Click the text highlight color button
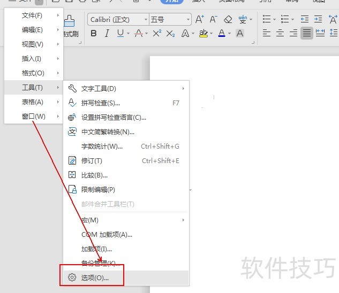 tap(203, 33)
